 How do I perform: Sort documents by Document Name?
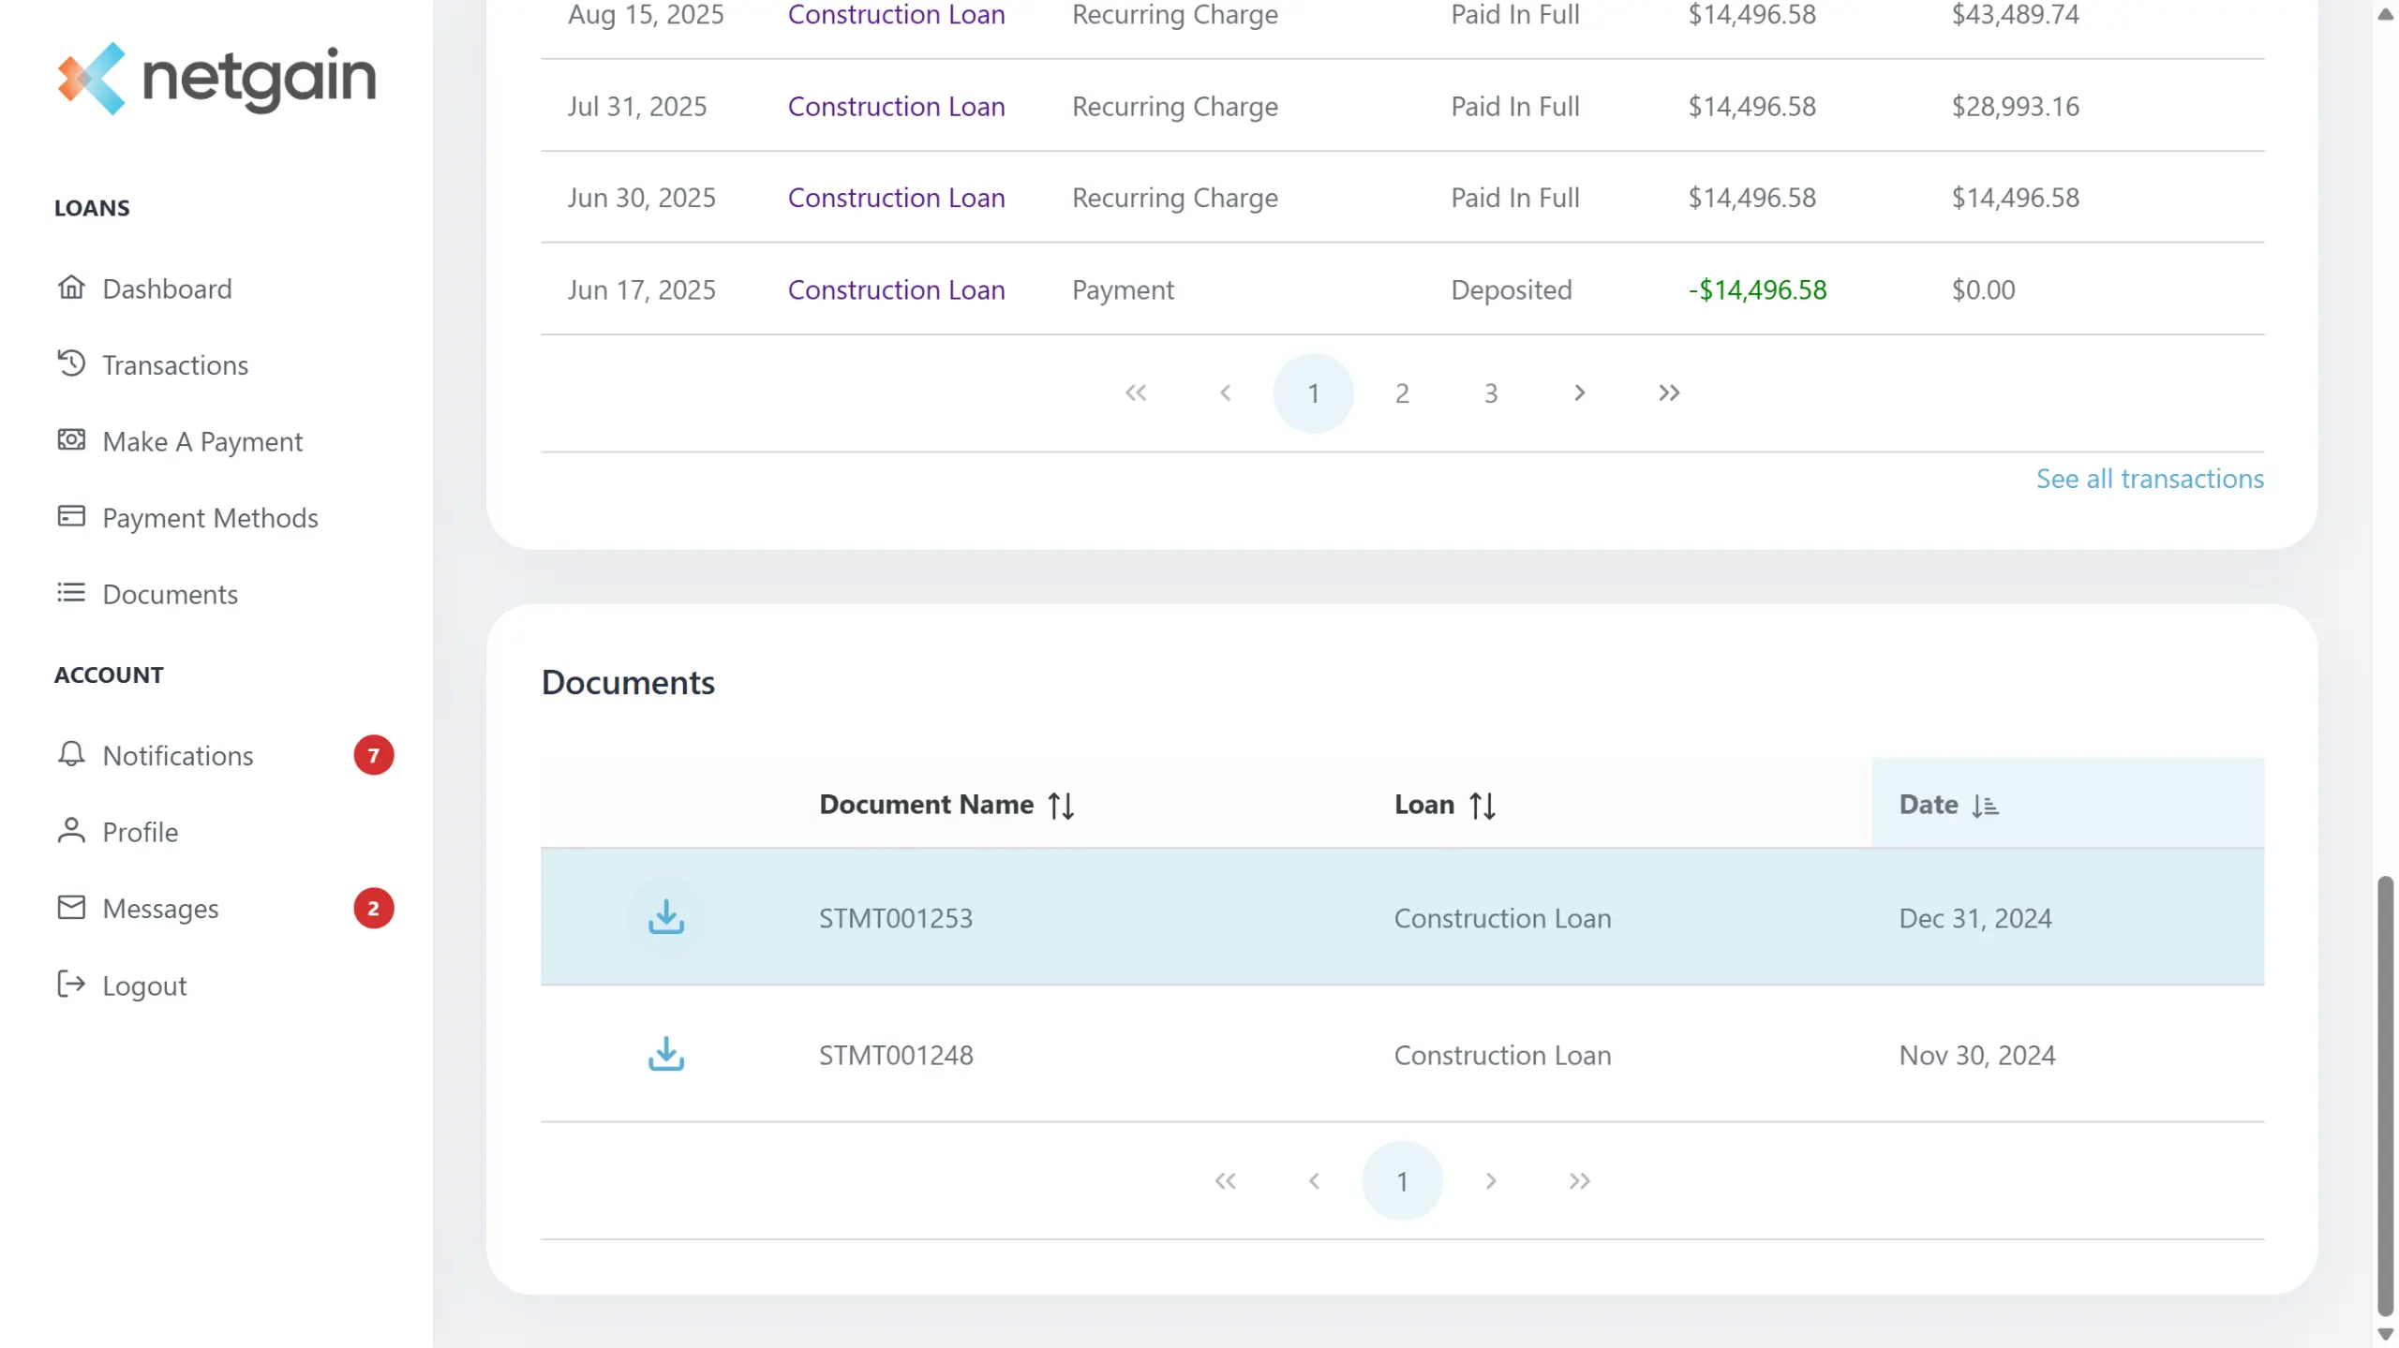(1060, 805)
